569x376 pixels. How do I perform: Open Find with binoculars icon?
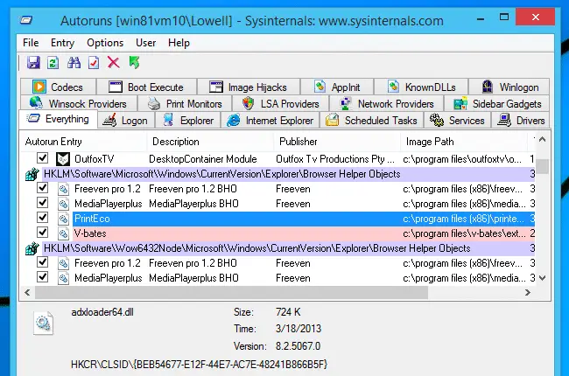pos(74,63)
